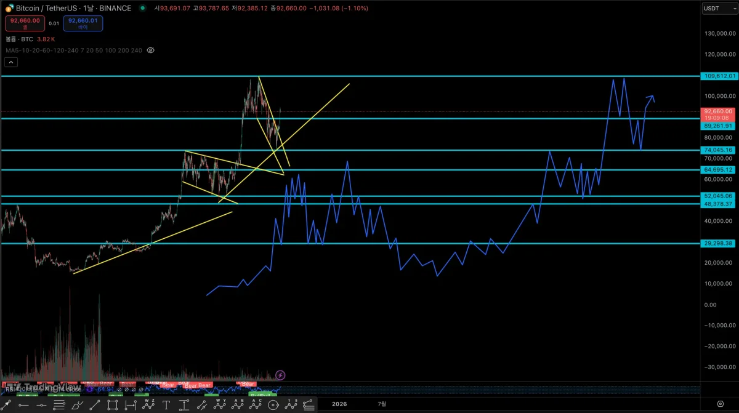Open chart settings gear at bottom right
Image resolution: width=739 pixels, height=413 pixels.
(721, 404)
